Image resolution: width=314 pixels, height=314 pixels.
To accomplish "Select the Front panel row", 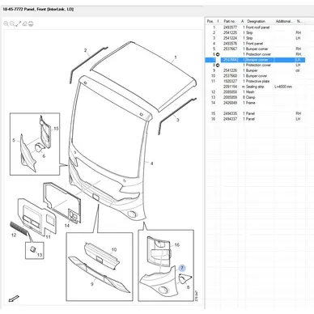I will tap(256, 44).
